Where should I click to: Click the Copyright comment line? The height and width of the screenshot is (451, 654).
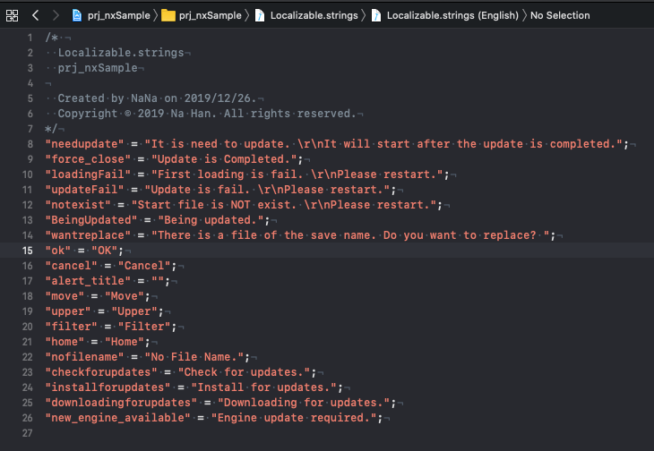click(206, 114)
